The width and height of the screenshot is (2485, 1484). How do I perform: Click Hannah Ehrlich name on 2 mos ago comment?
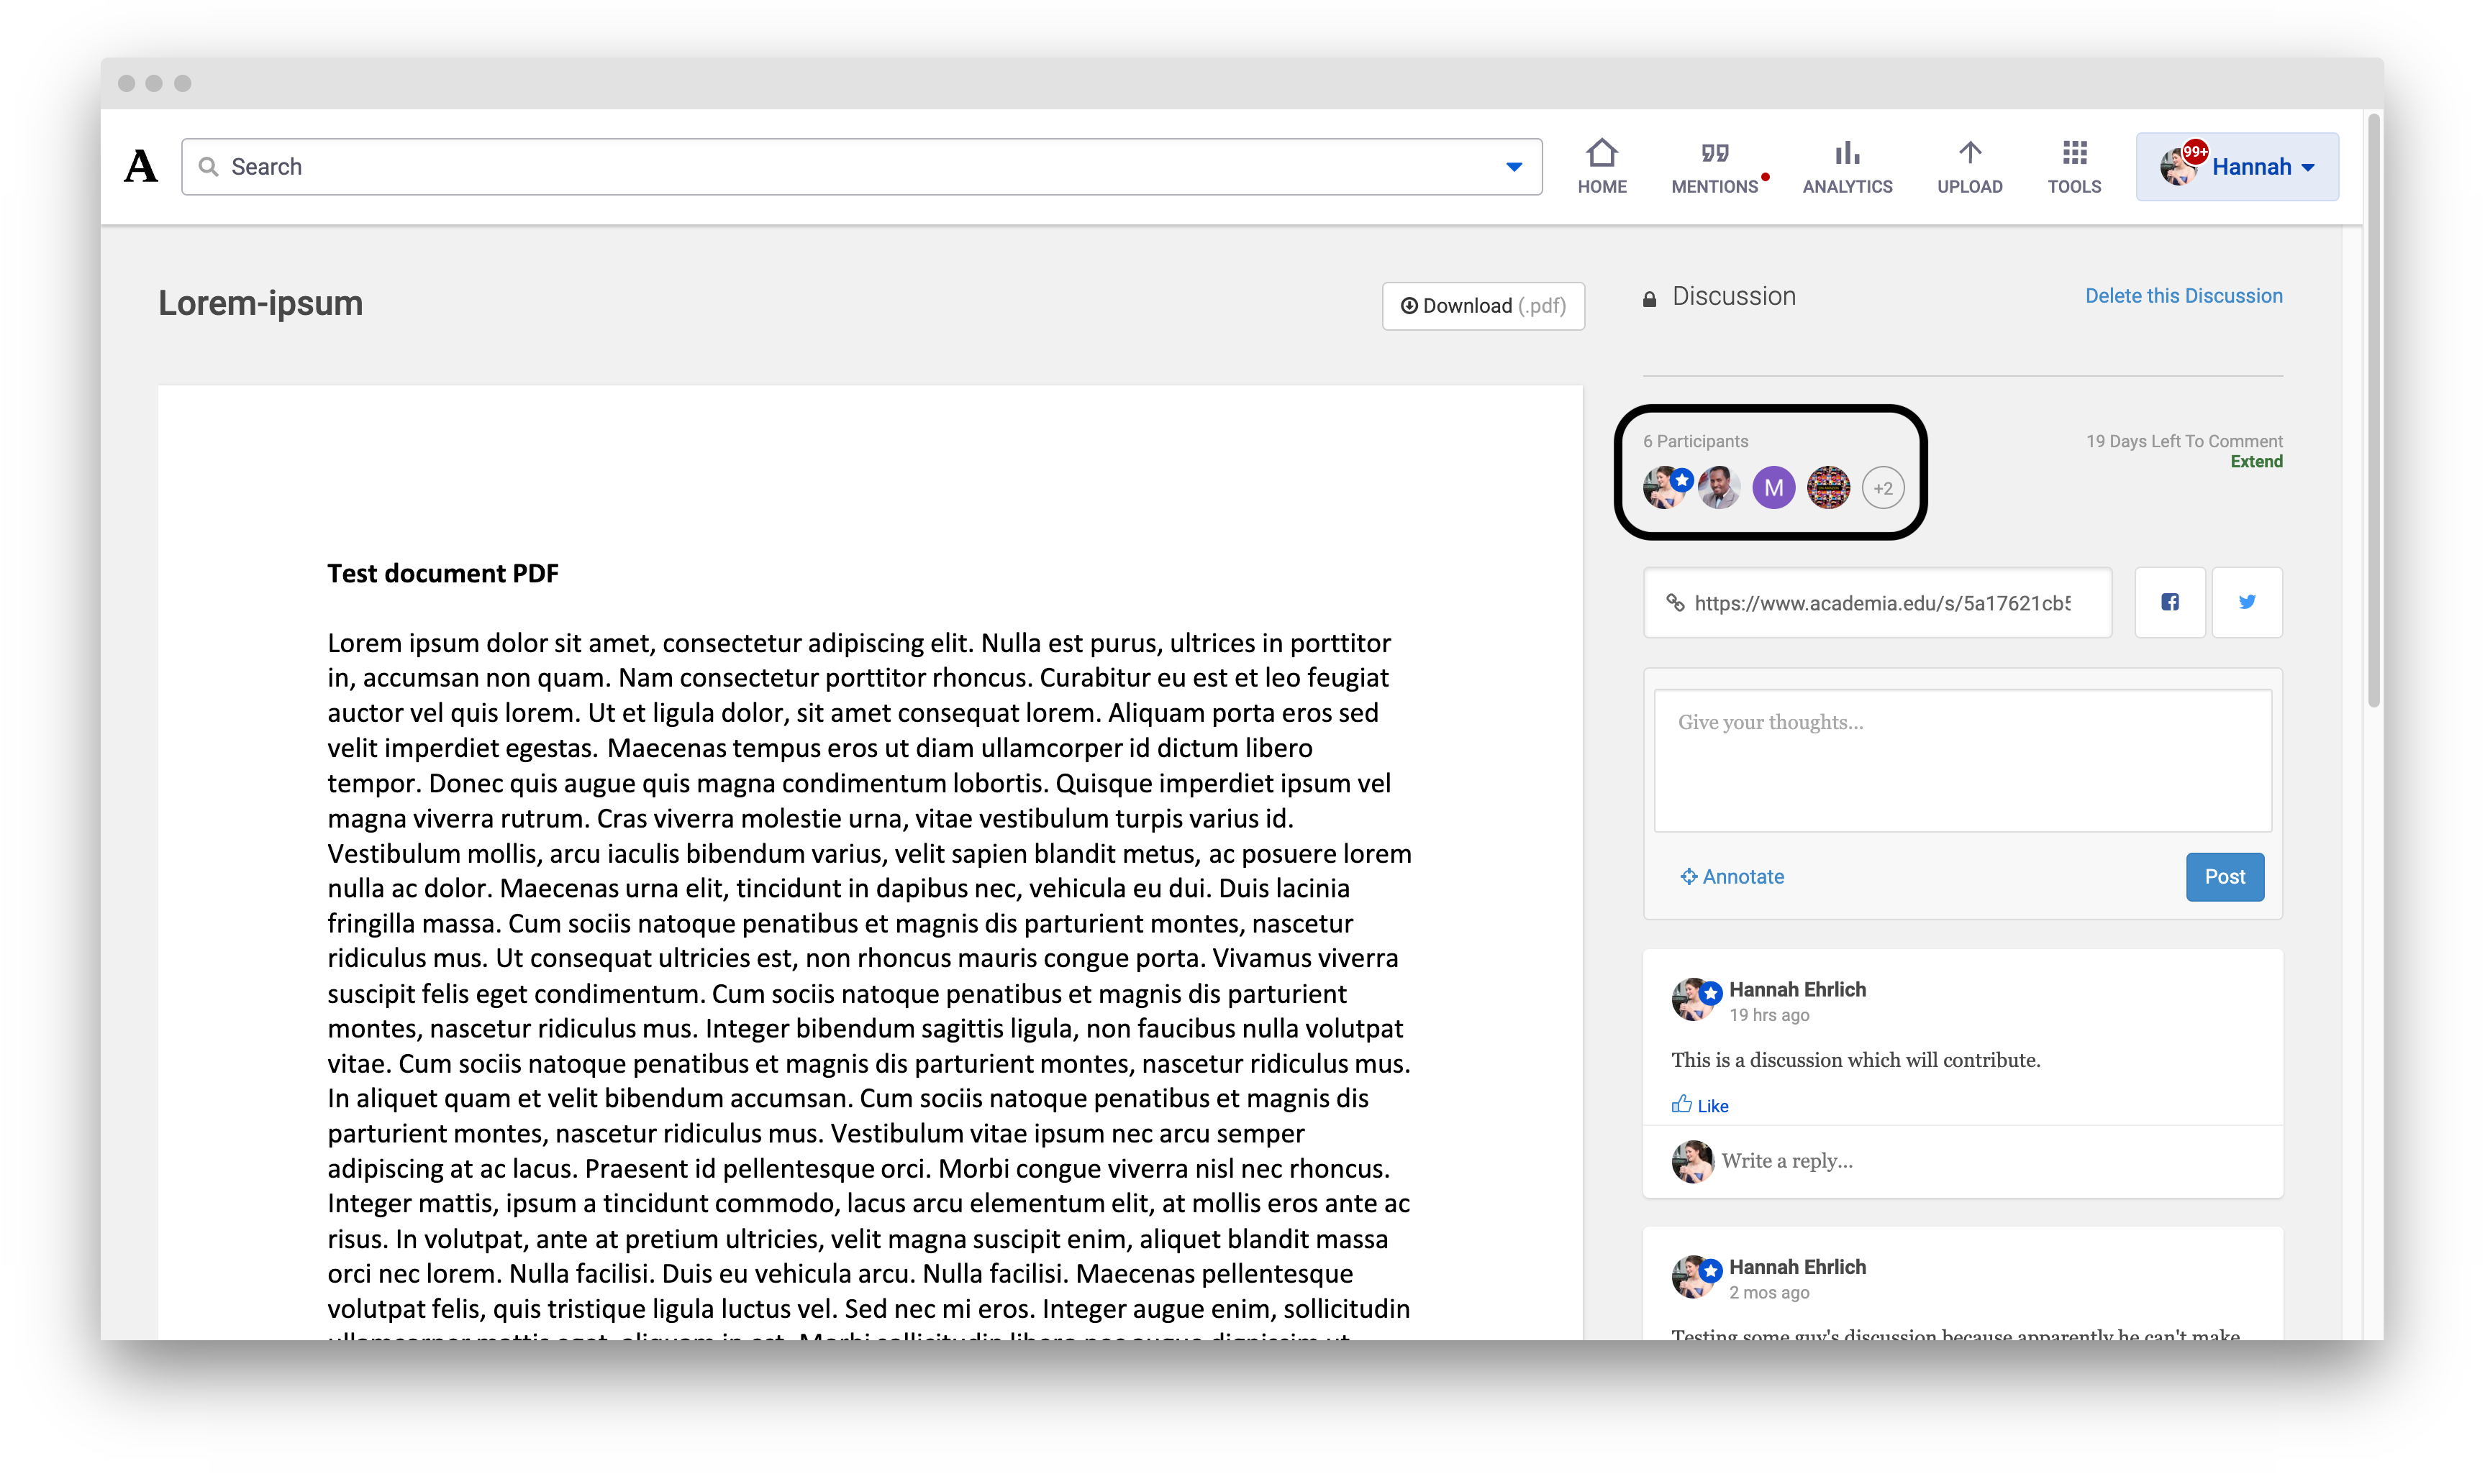click(1796, 1267)
